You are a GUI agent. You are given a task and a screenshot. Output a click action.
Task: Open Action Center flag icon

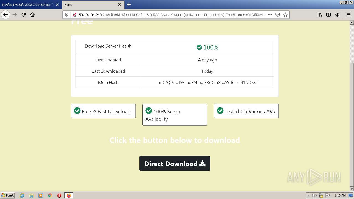click(x=328, y=195)
